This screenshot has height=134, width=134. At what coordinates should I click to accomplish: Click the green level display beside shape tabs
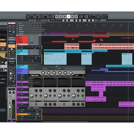tap(76, 75)
